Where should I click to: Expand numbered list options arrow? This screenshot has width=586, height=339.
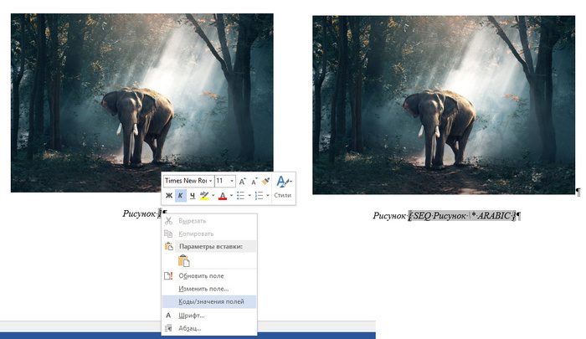(268, 196)
